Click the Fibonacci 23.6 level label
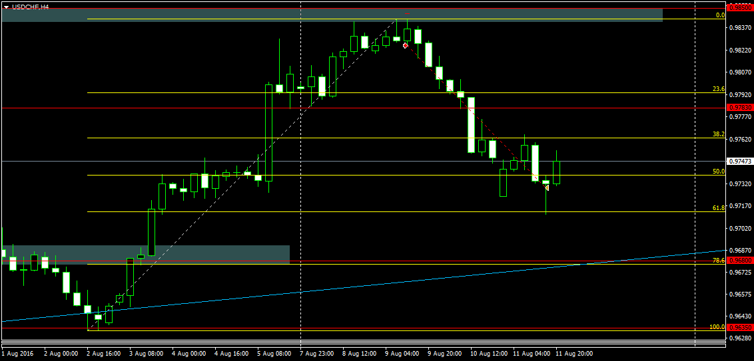 [x=719, y=89]
